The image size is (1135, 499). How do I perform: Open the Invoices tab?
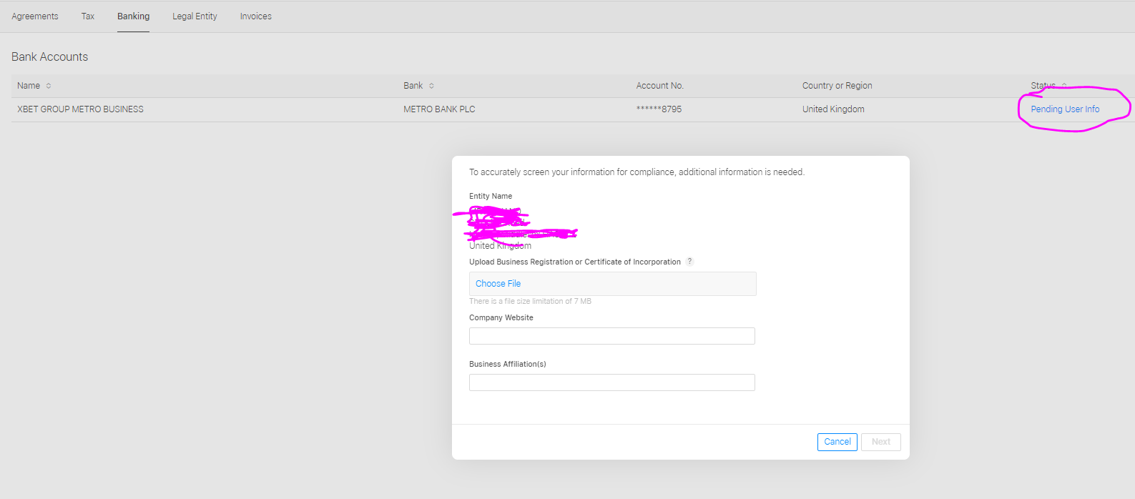coord(255,16)
